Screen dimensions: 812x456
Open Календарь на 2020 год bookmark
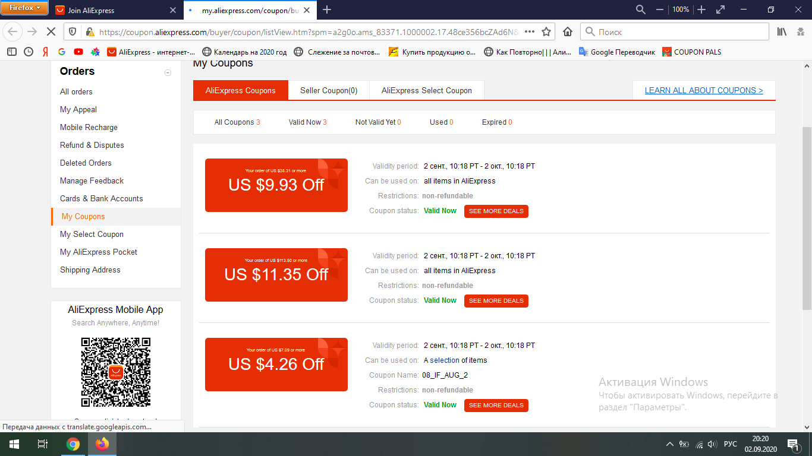click(x=244, y=52)
